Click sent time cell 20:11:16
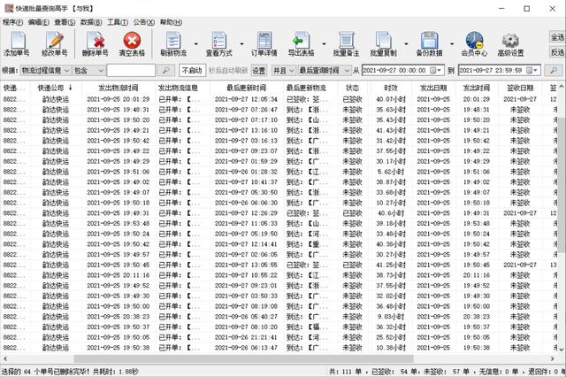 (477, 275)
